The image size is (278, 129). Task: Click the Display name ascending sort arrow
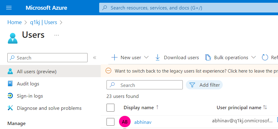[x=157, y=107]
